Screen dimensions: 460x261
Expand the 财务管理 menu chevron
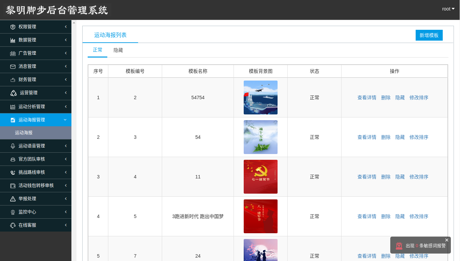point(66,80)
